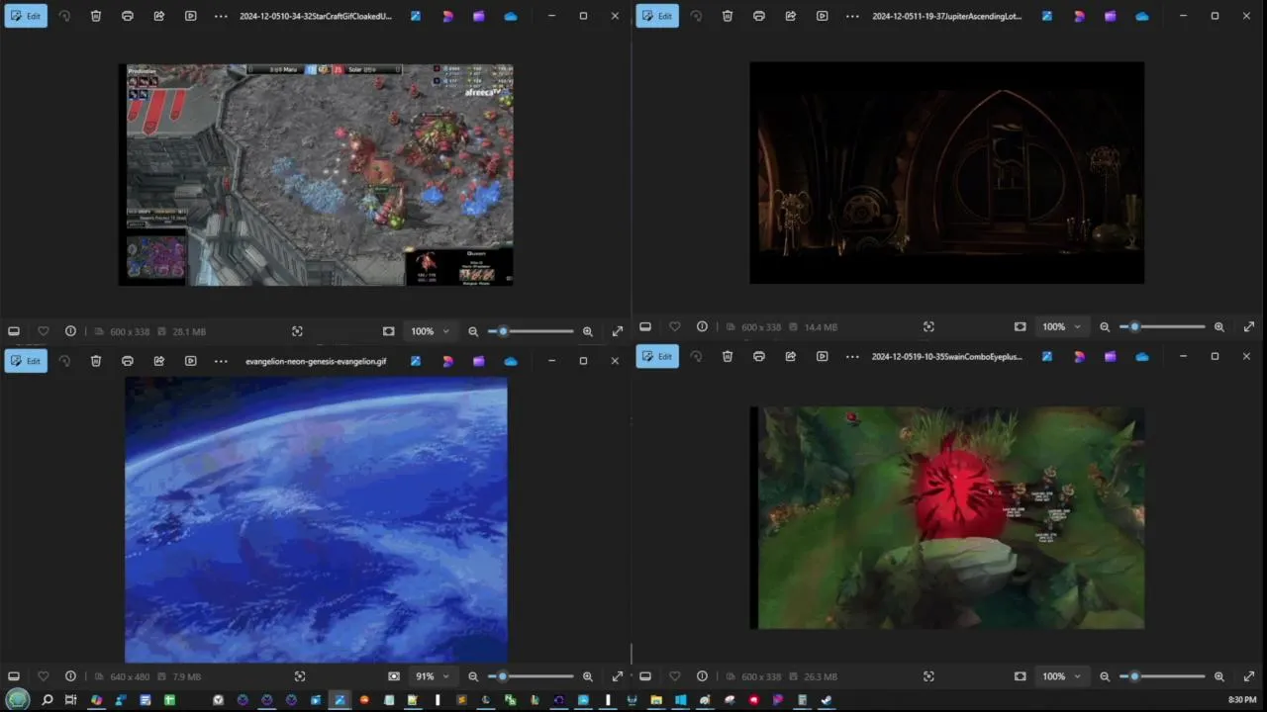1267x712 pixels.
Task: Zoom in on the SwainCombo GIF
Action: pos(1219,676)
